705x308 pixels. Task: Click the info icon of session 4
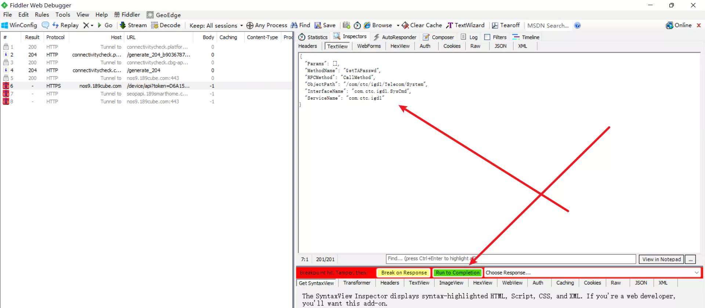point(6,70)
